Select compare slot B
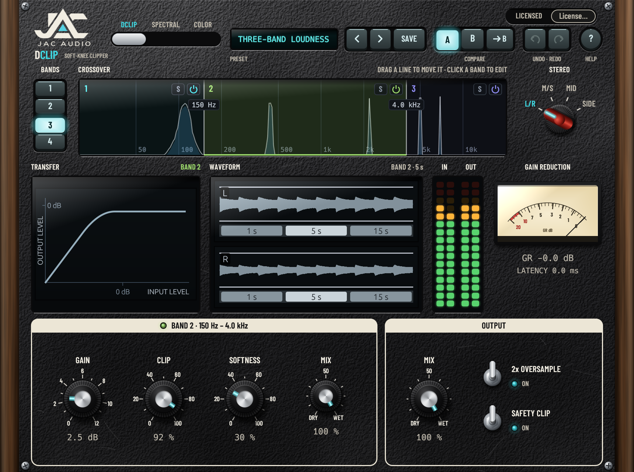The width and height of the screenshot is (634, 472). (x=473, y=39)
